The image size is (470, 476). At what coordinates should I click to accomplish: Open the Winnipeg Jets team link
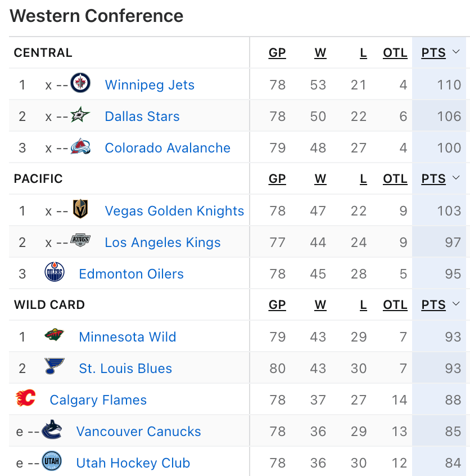click(x=150, y=85)
